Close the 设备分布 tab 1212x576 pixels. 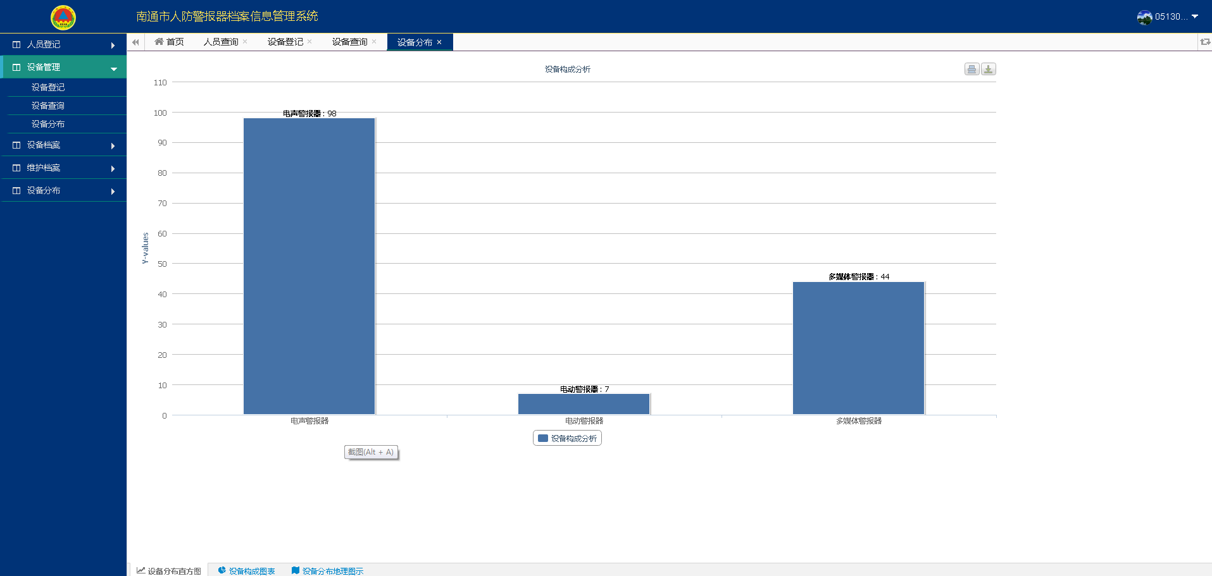439,42
